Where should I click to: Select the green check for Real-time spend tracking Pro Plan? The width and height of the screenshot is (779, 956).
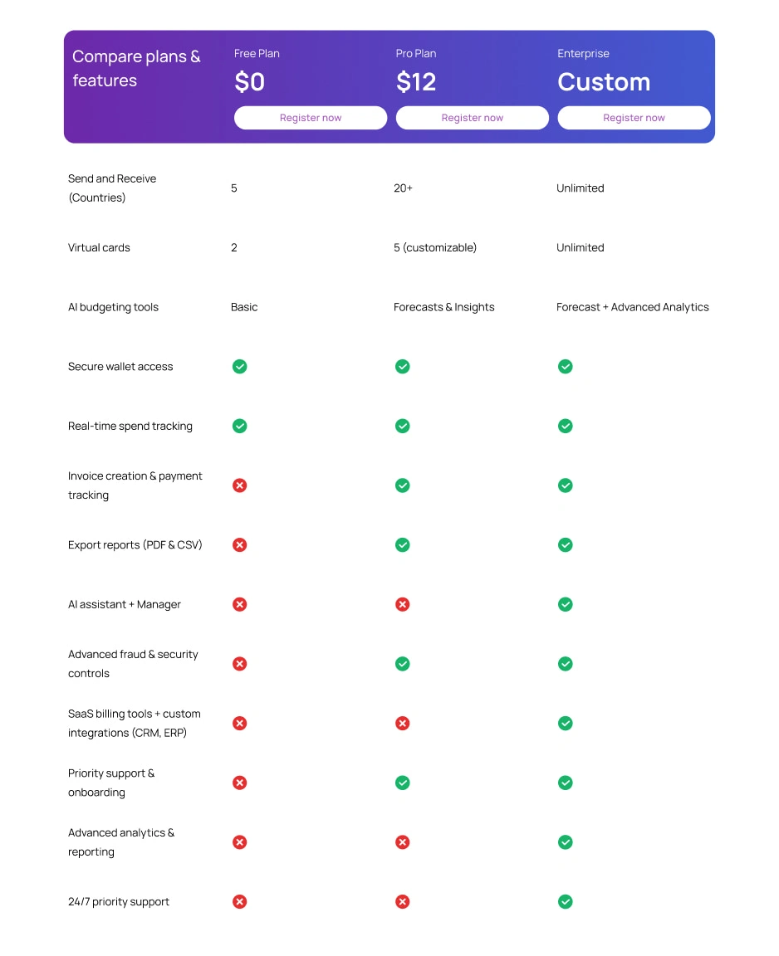click(x=403, y=426)
